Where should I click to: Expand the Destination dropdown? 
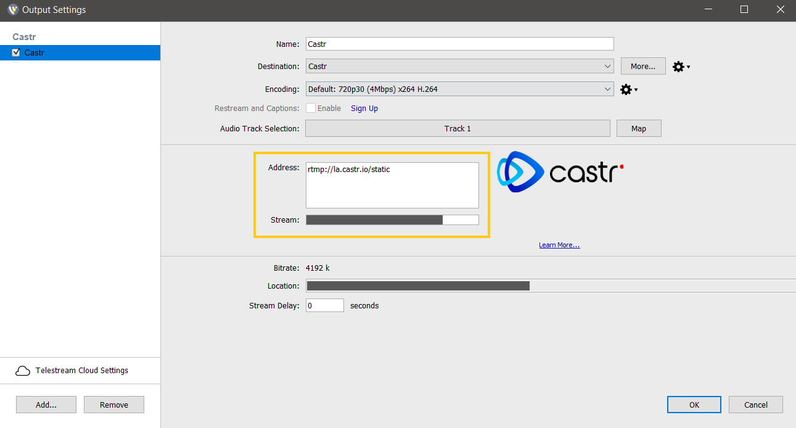pos(460,66)
